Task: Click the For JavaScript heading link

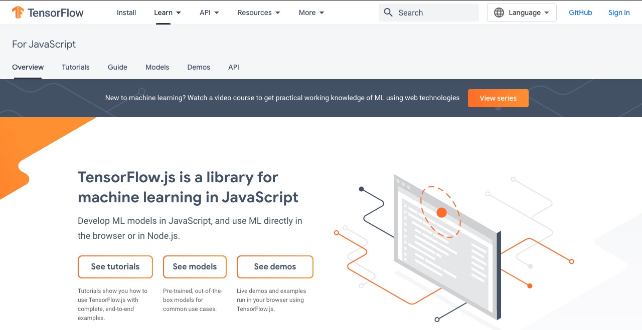Action: 44,44
